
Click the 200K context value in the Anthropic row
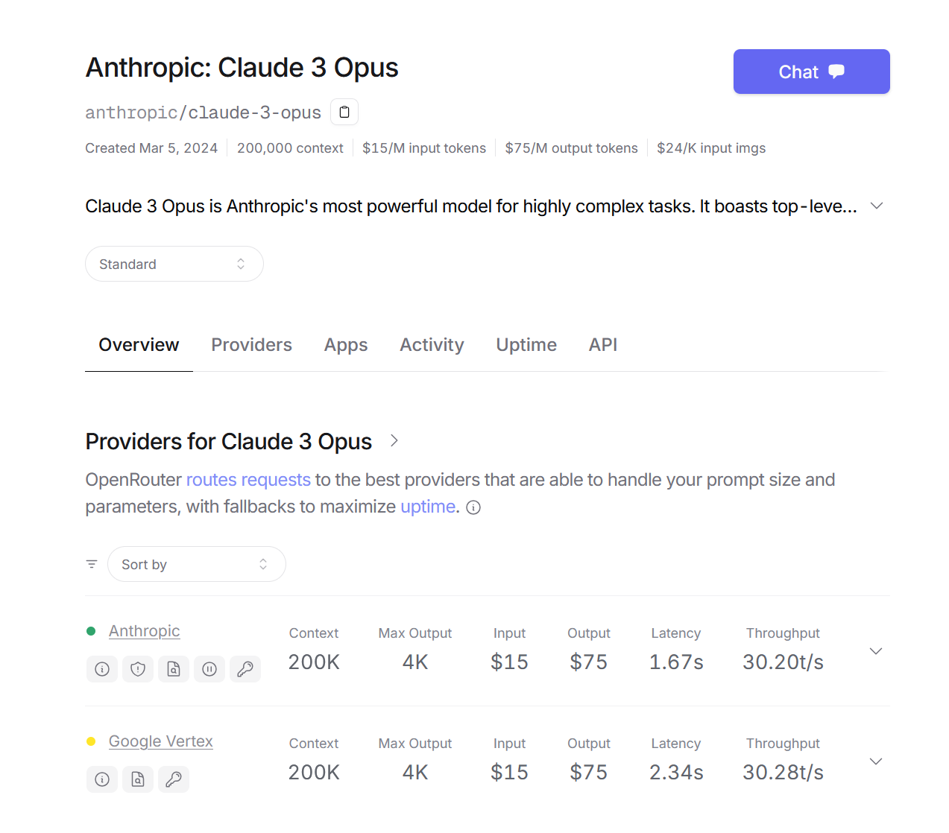tap(314, 662)
